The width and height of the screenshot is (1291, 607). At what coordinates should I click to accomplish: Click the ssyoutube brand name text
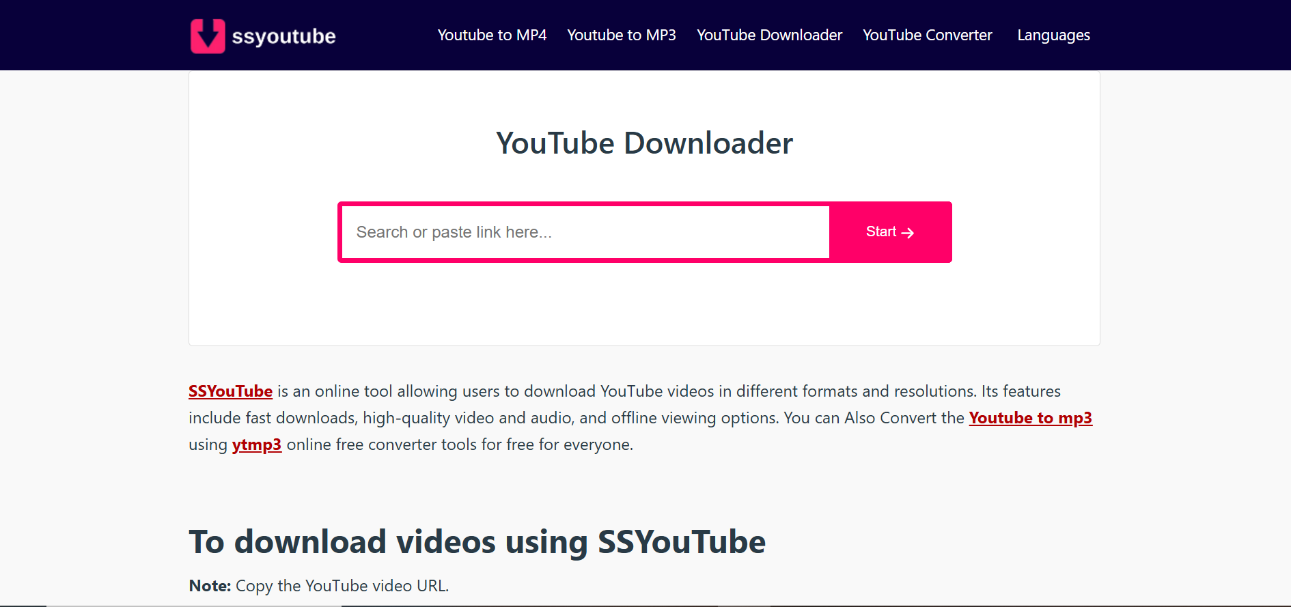coord(283,36)
